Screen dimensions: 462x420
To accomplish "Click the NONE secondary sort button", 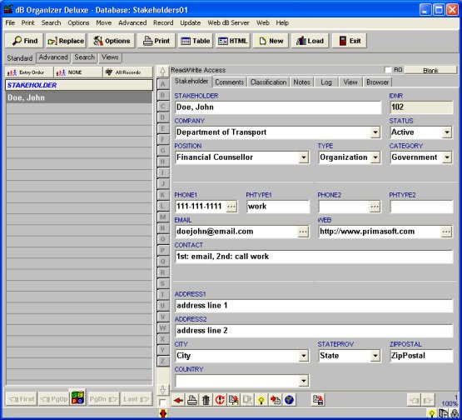I will click(78, 72).
